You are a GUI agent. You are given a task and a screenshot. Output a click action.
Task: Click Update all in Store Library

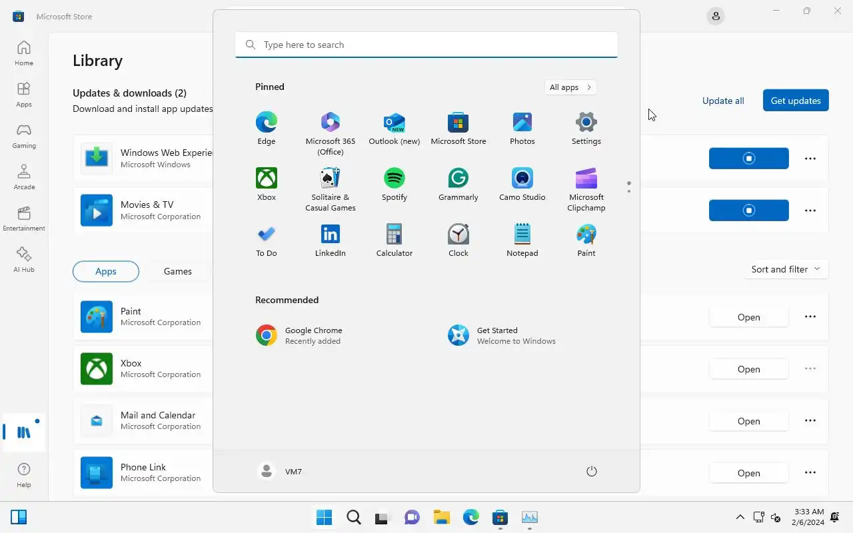click(x=723, y=101)
